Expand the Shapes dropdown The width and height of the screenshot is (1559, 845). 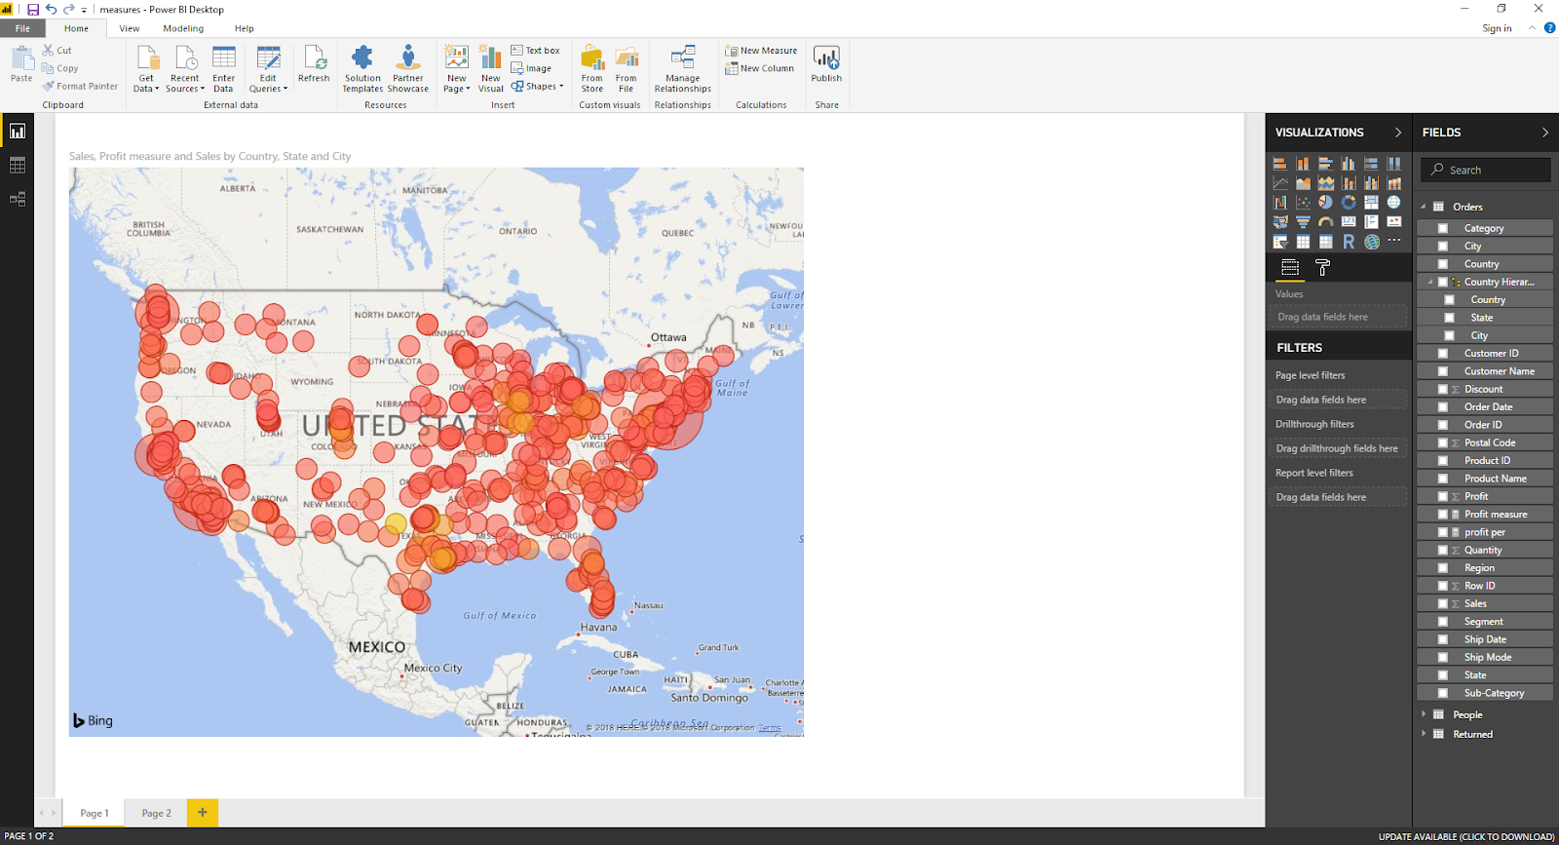pyautogui.click(x=538, y=87)
